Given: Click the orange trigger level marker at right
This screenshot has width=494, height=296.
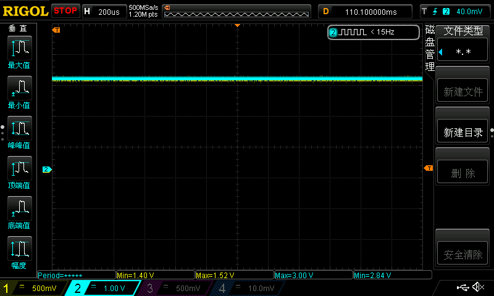Looking at the screenshot, I should click(x=429, y=168).
